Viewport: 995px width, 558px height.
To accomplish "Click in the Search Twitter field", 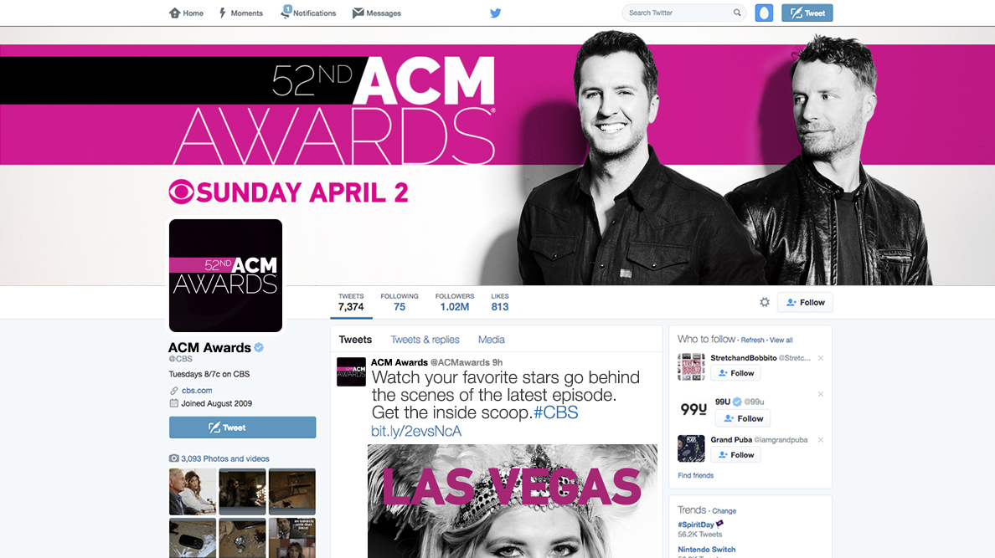I will click(679, 13).
